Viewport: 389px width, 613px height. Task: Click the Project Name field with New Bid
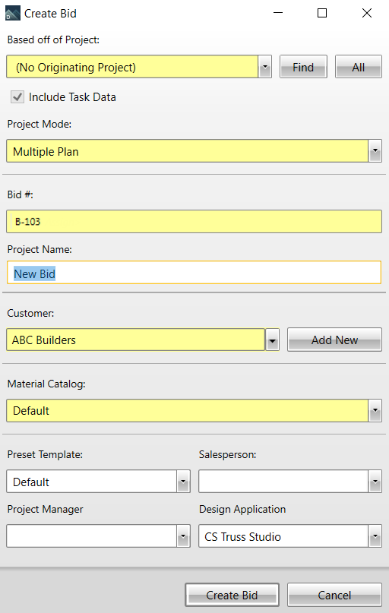pos(194,273)
